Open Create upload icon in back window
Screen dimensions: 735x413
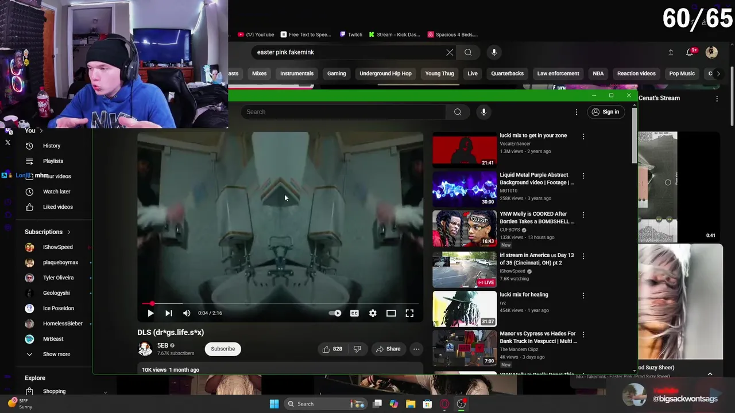pos(671,52)
